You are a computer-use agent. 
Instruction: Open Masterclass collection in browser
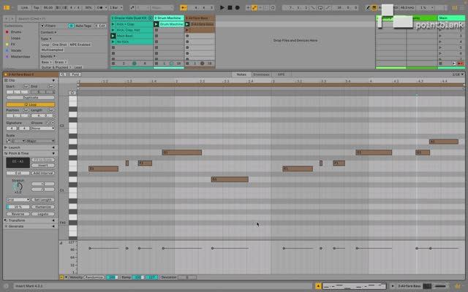coord(20,57)
